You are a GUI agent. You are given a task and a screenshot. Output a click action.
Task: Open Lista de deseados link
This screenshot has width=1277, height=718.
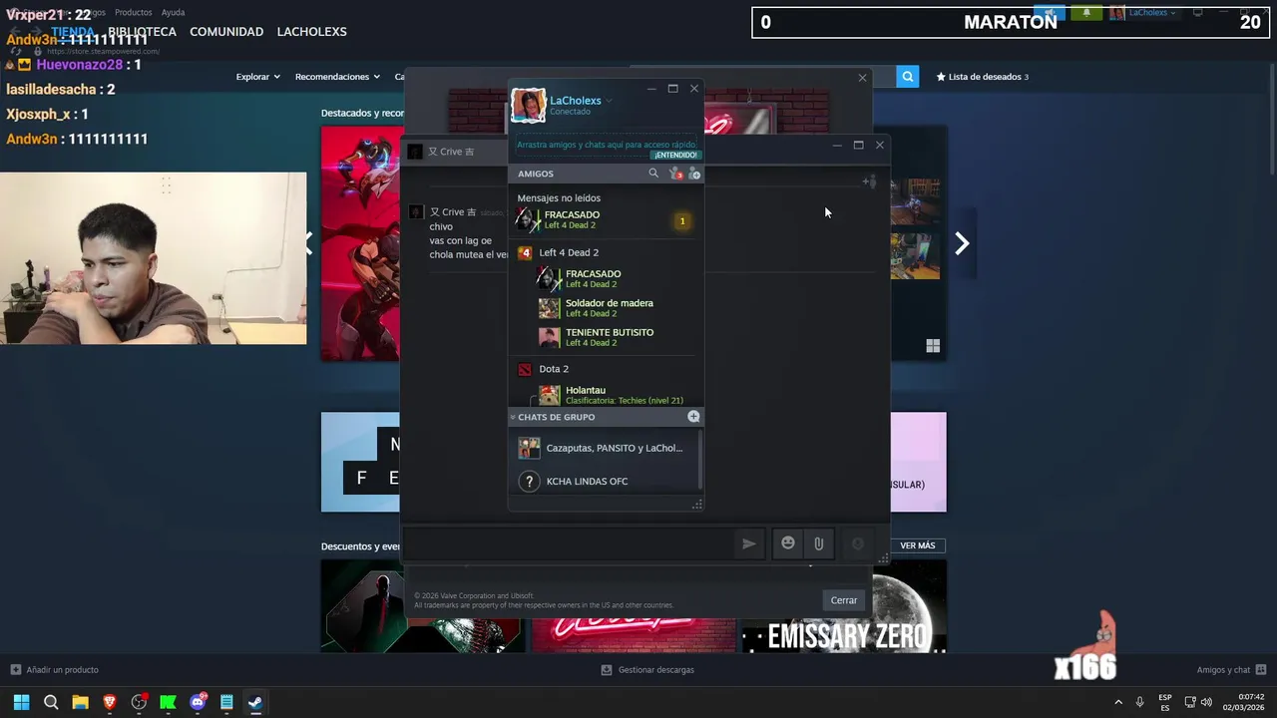tap(982, 77)
